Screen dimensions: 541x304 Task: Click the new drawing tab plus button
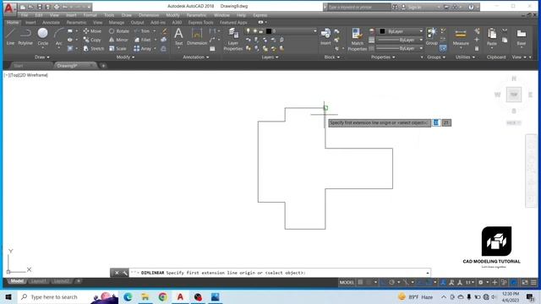point(103,66)
